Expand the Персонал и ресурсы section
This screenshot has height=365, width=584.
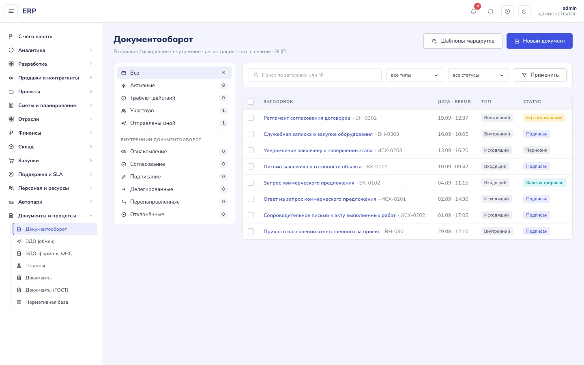50,188
